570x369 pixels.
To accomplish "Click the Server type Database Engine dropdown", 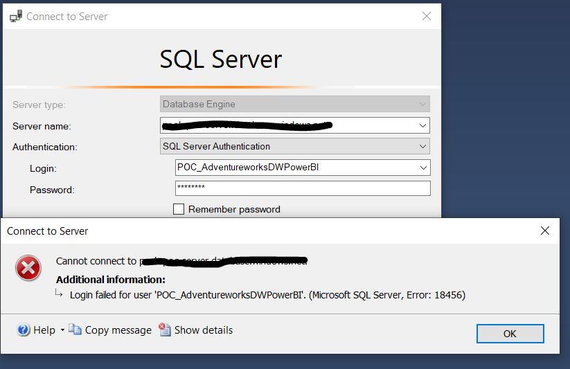I will (x=295, y=104).
